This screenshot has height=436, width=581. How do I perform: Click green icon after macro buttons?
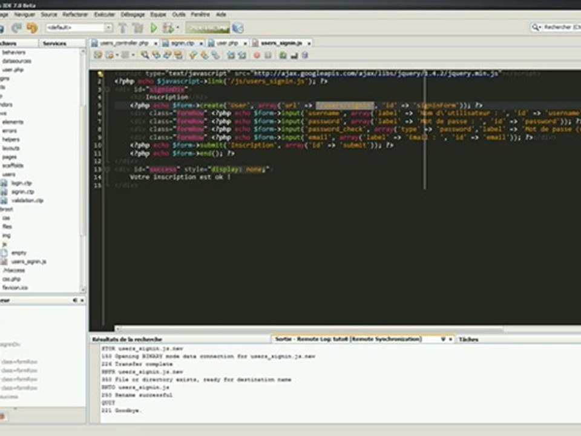click(283, 55)
